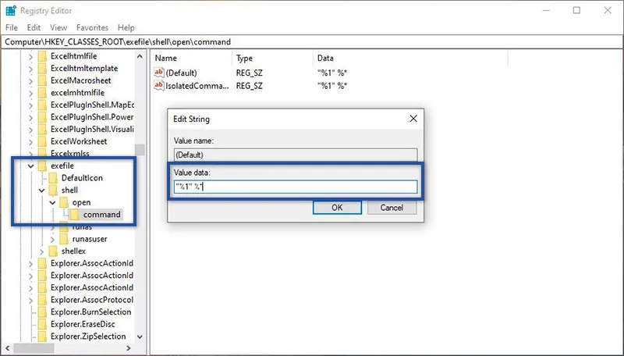
Task: Click the IsolatedCommand string value icon
Action: coord(159,84)
